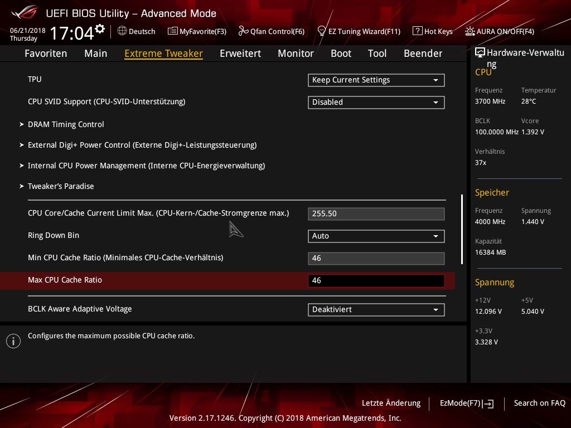
Task: Click the Spannung section heading
Action: [495, 283]
